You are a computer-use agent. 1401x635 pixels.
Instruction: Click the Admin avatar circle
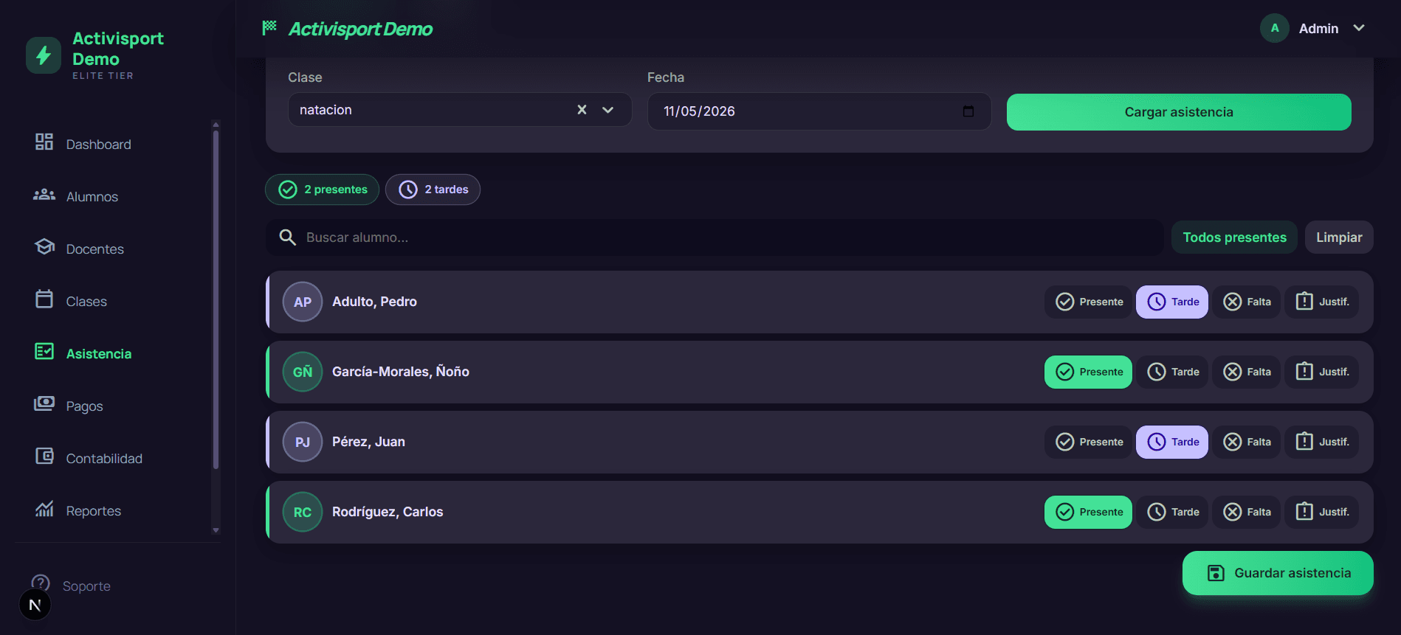click(1274, 28)
